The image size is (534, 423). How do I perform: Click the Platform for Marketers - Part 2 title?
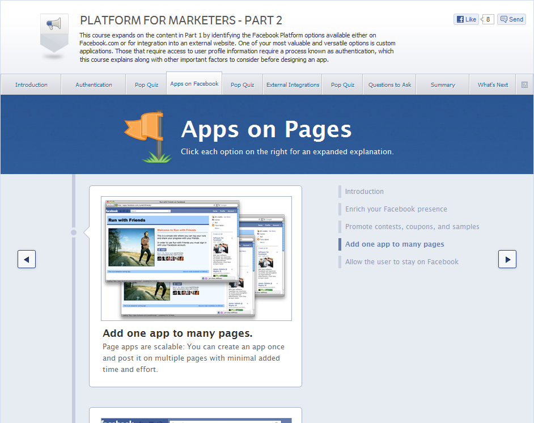[x=181, y=20]
